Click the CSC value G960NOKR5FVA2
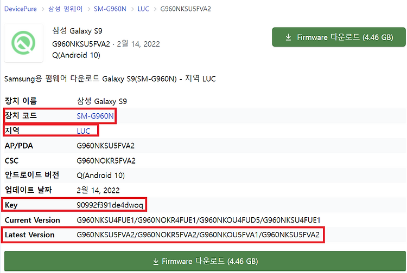Image resolution: width=407 pixels, height=273 pixels. (x=106, y=161)
